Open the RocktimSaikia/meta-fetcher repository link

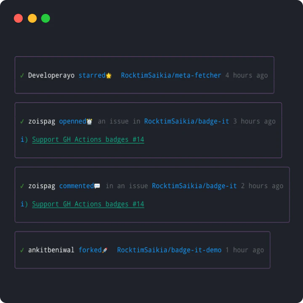(x=171, y=75)
